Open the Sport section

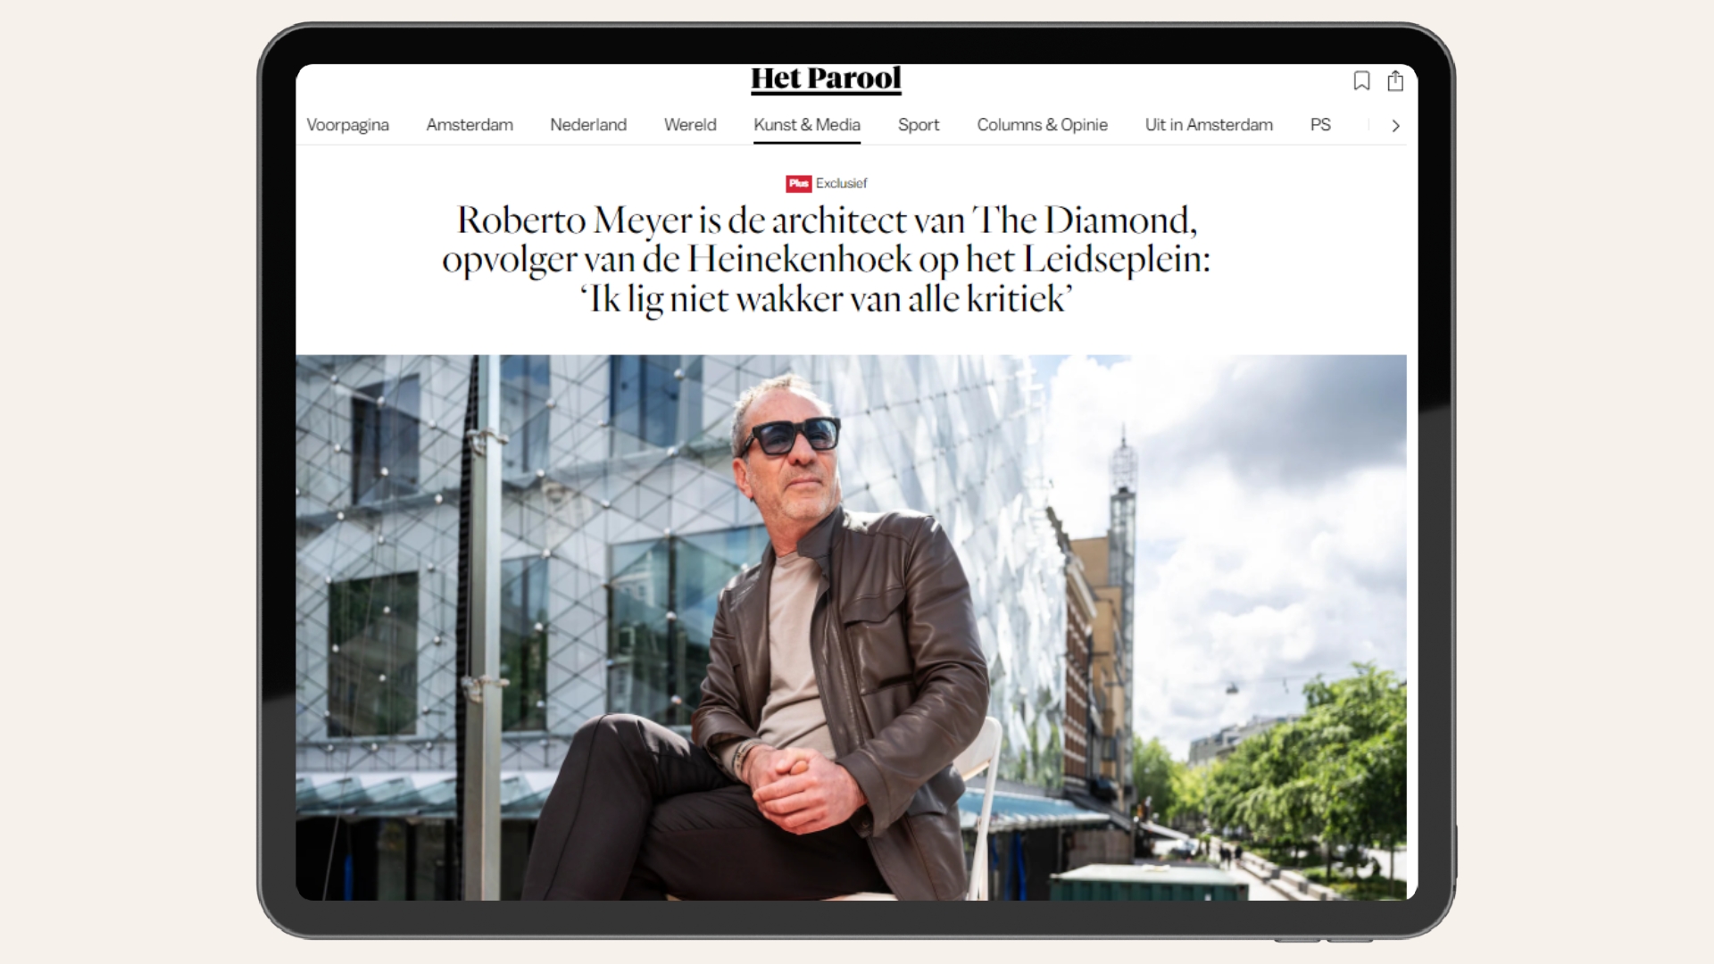[919, 125]
